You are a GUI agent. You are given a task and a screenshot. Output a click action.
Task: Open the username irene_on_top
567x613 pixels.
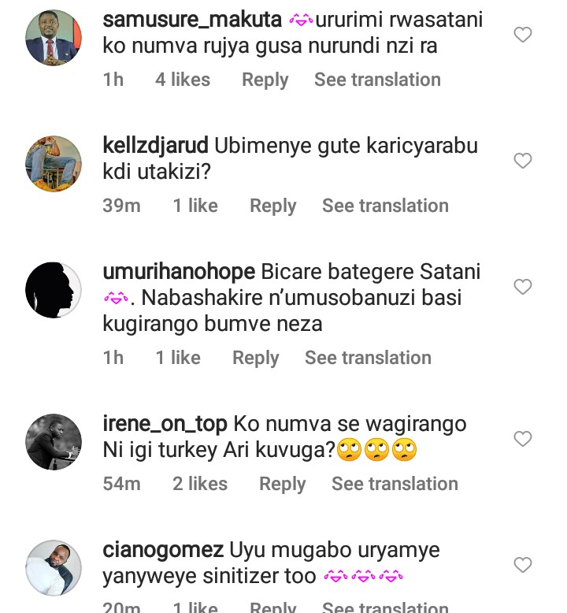pos(165,424)
